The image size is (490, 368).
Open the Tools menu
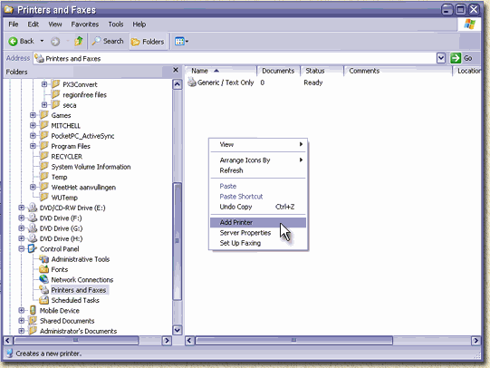pos(116,24)
